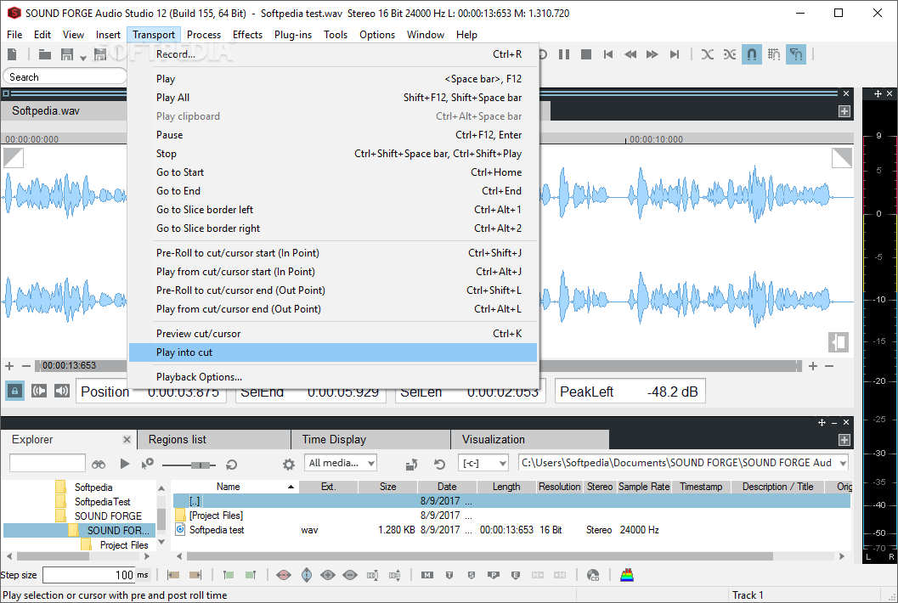This screenshot has height=603, width=898.
Task: Open Explorer settings gear icon
Action: (289, 465)
